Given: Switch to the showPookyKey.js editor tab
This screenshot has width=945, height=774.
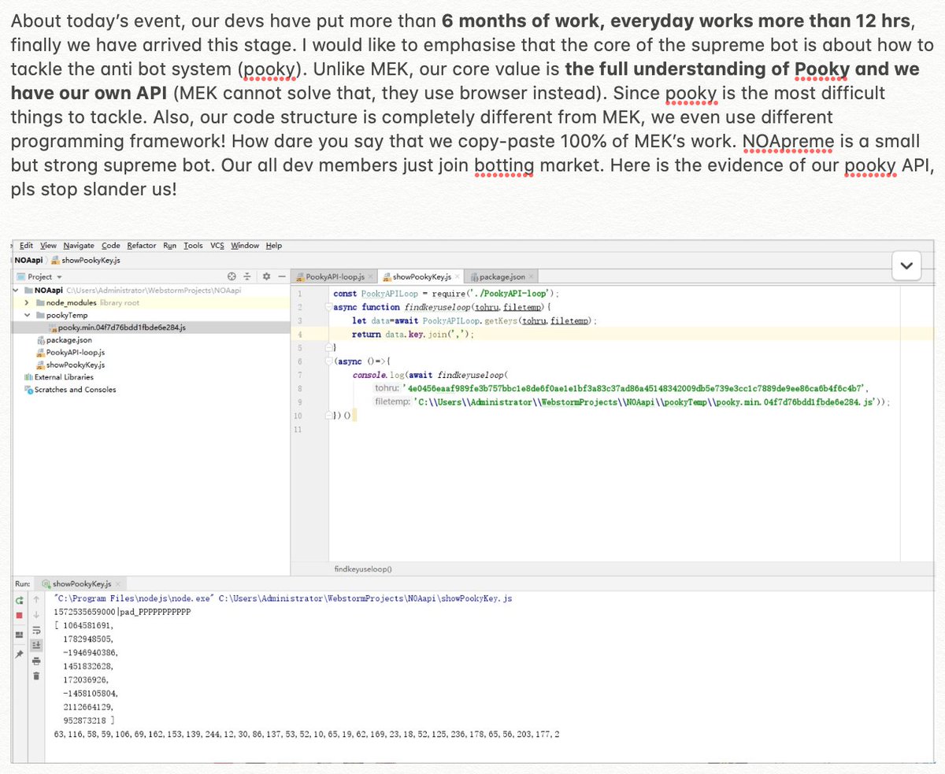Looking at the screenshot, I should (421, 276).
